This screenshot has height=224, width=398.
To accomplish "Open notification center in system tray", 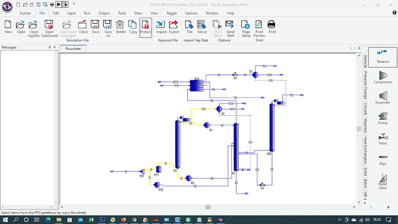I will point(388,220).
